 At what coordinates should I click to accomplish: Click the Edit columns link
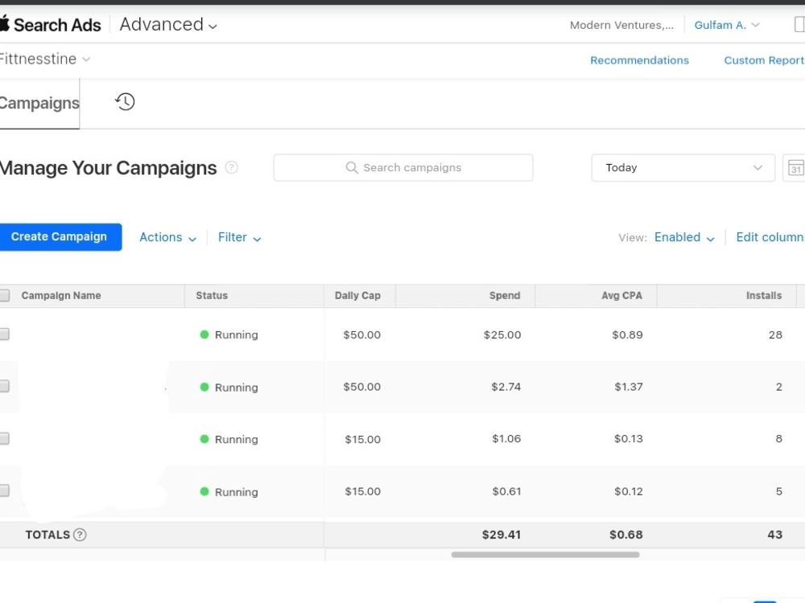(x=770, y=237)
